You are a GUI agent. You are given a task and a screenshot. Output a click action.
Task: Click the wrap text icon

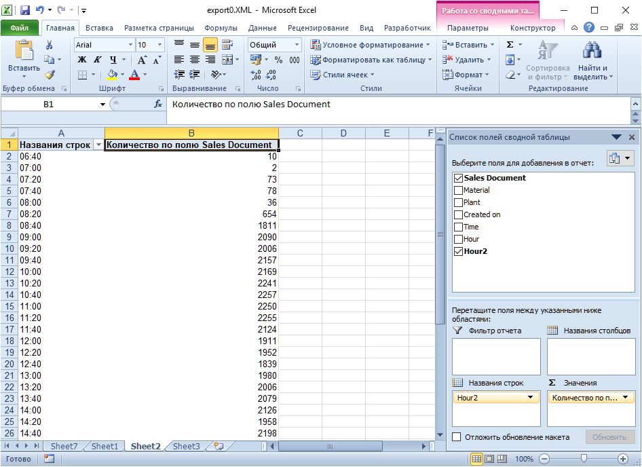[x=227, y=45]
